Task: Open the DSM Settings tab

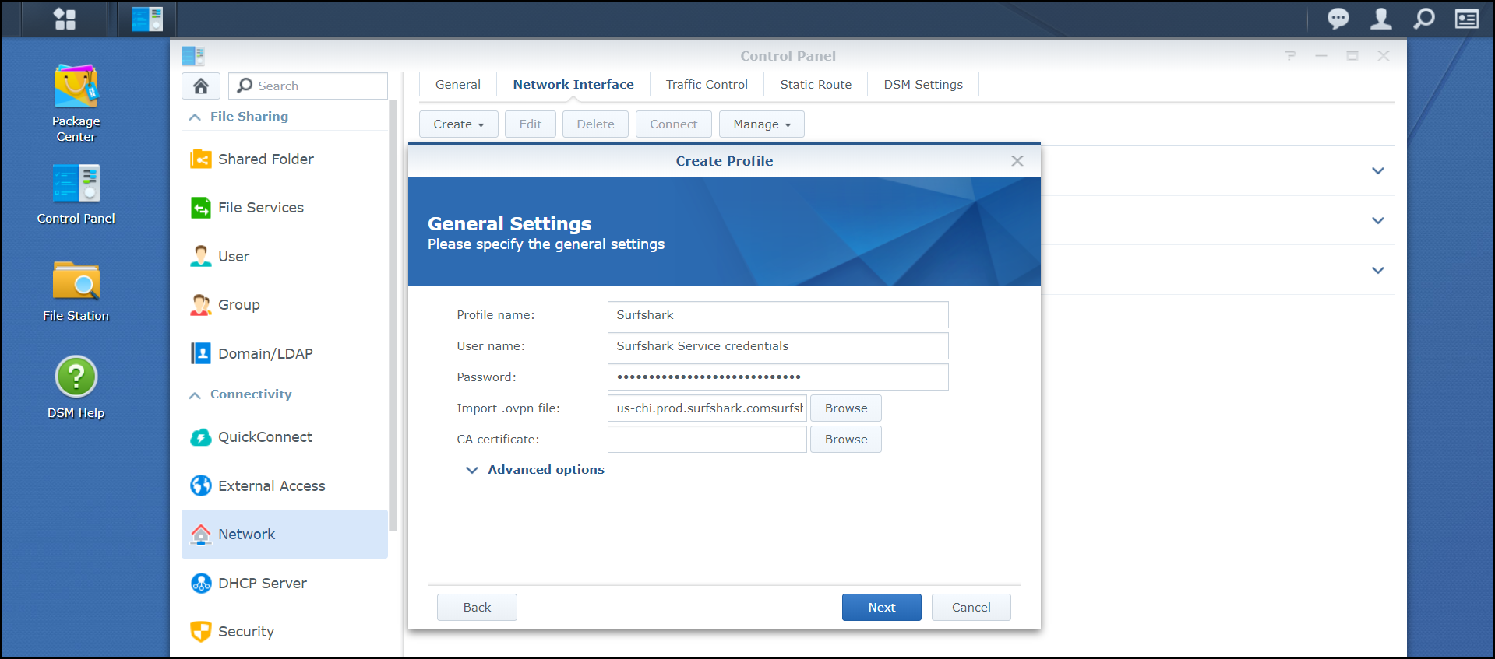Action: click(x=923, y=85)
